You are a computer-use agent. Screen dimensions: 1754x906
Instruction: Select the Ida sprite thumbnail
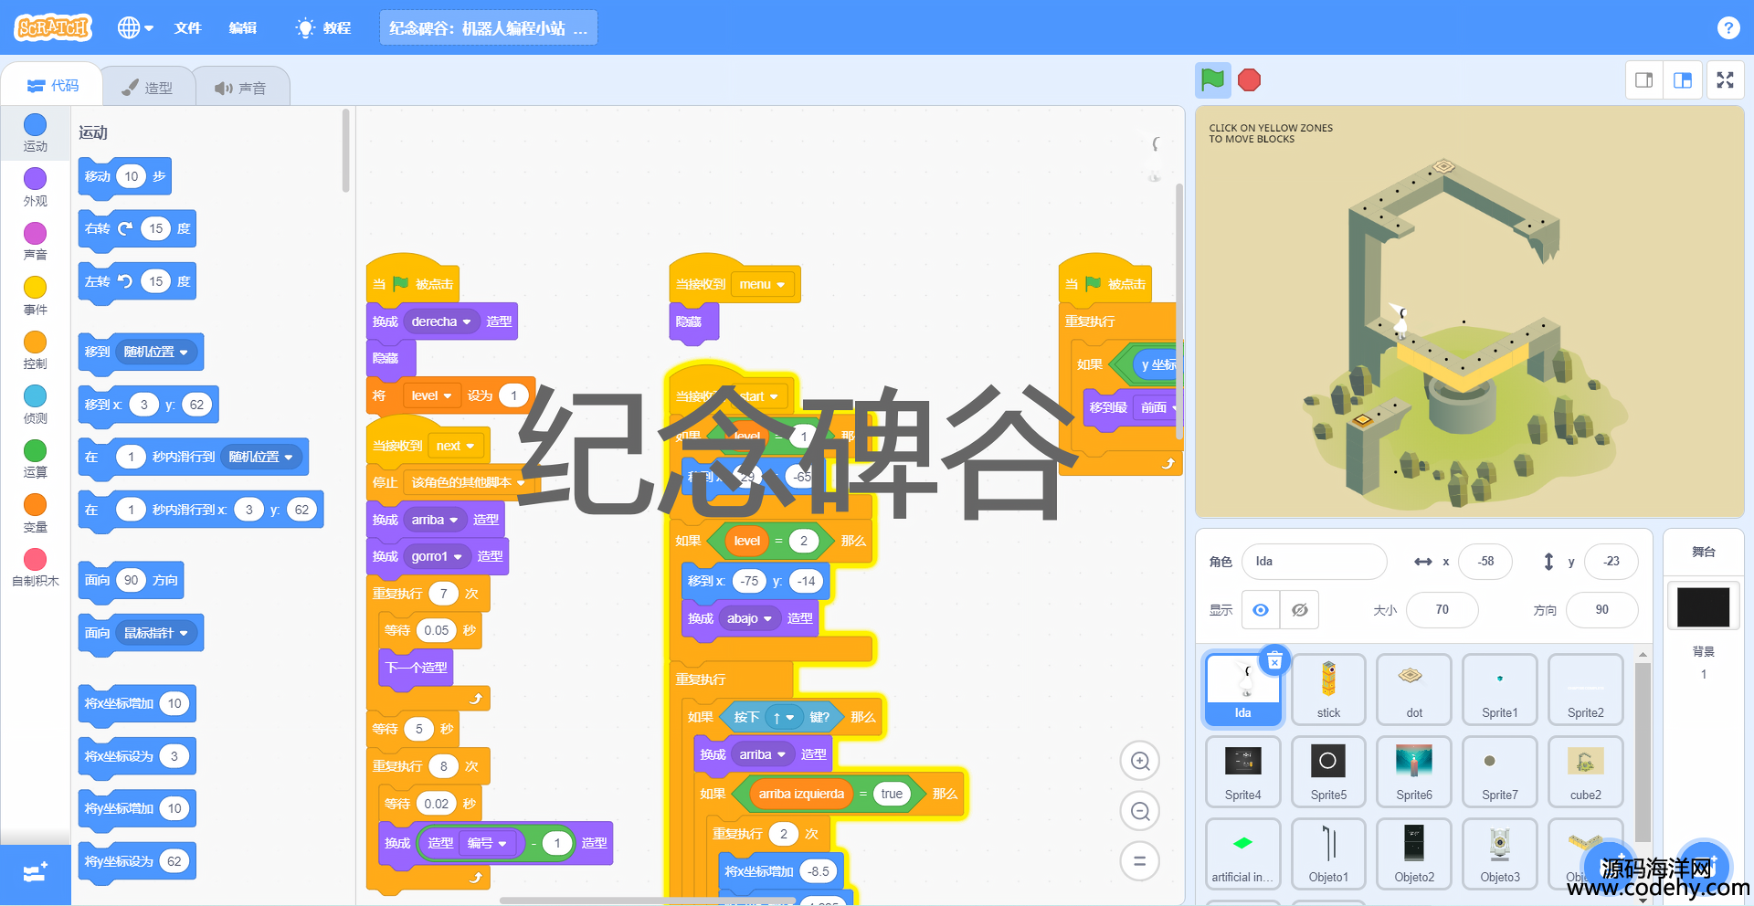(1242, 690)
